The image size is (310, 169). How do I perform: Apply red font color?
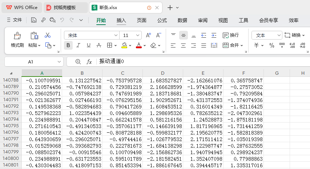[139, 45]
